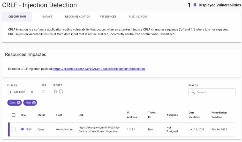Sort by Date Identified arrow
The image size is (242, 142).
coord(203,115)
